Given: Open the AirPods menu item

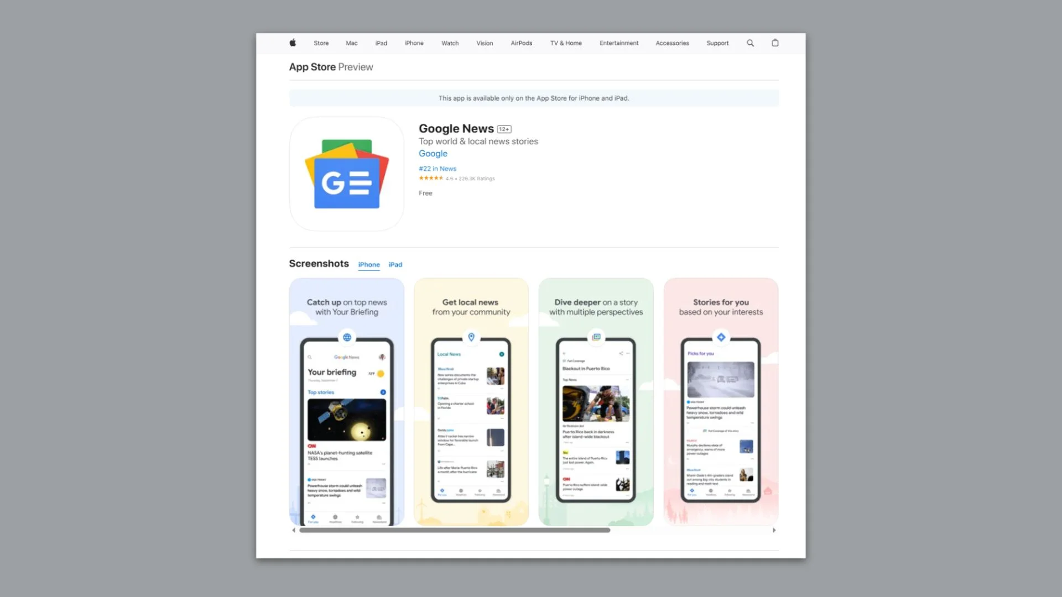Looking at the screenshot, I should (x=521, y=43).
